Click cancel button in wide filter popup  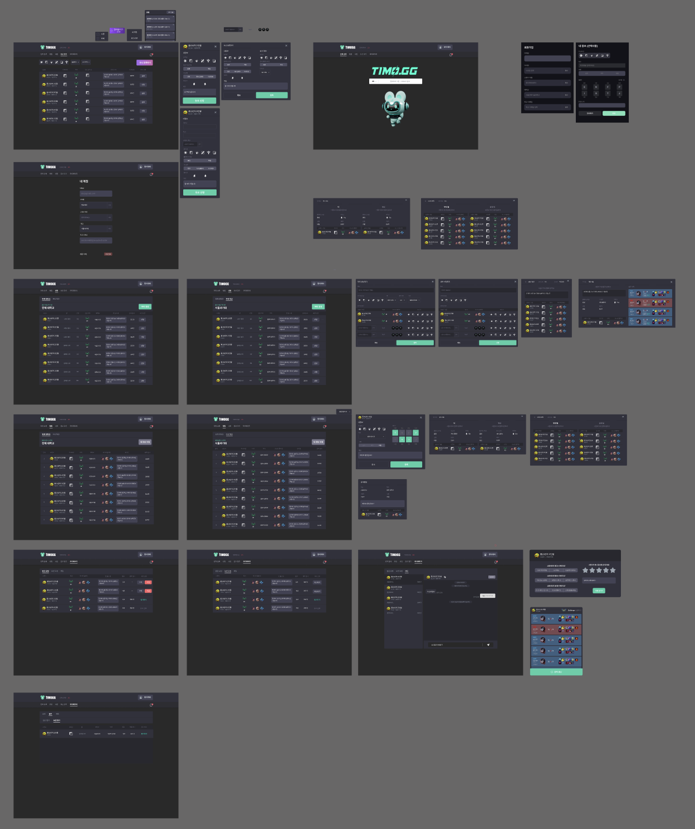click(x=239, y=95)
